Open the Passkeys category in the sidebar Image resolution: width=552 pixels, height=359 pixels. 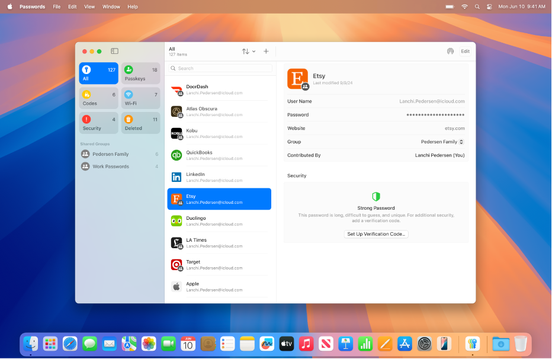tap(140, 73)
